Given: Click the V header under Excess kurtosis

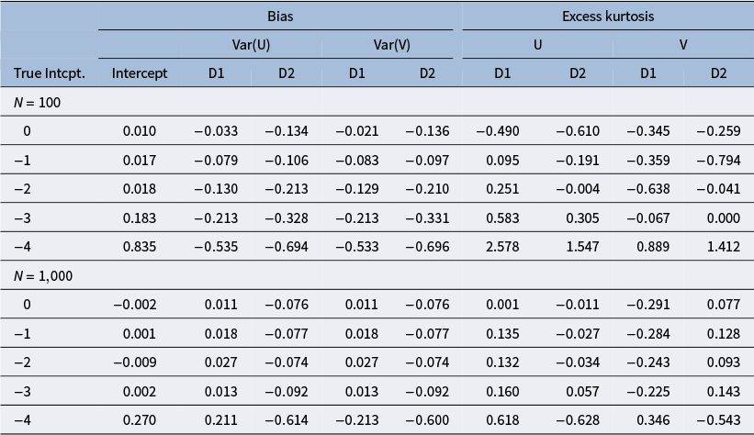Looking at the screenshot, I should [x=683, y=45].
